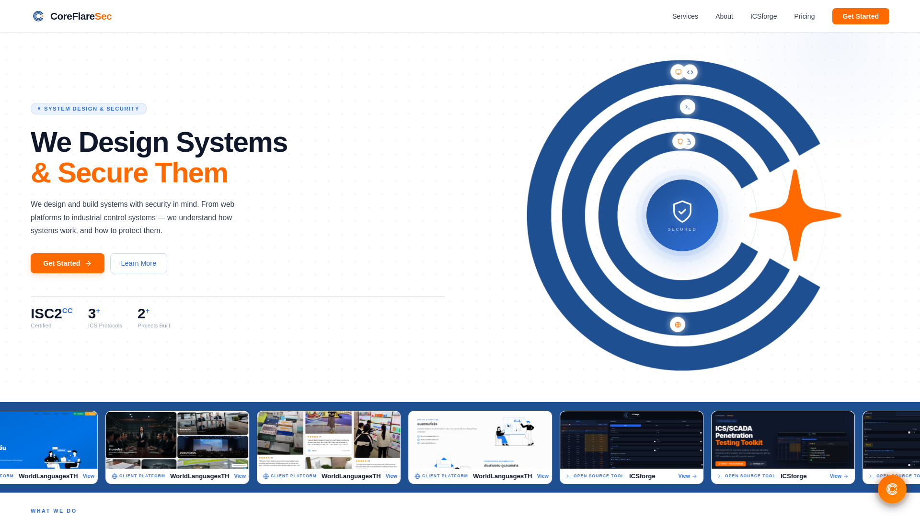Click the System Design & Security badge

point(89,109)
